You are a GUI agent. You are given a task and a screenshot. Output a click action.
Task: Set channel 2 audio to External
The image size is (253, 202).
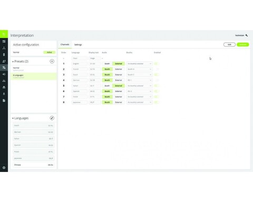point(119,69)
